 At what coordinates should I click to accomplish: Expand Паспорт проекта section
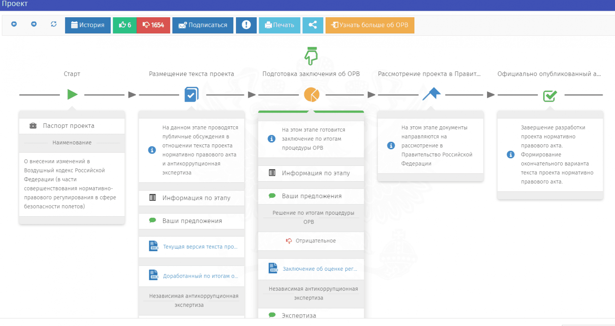click(x=68, y=126)
